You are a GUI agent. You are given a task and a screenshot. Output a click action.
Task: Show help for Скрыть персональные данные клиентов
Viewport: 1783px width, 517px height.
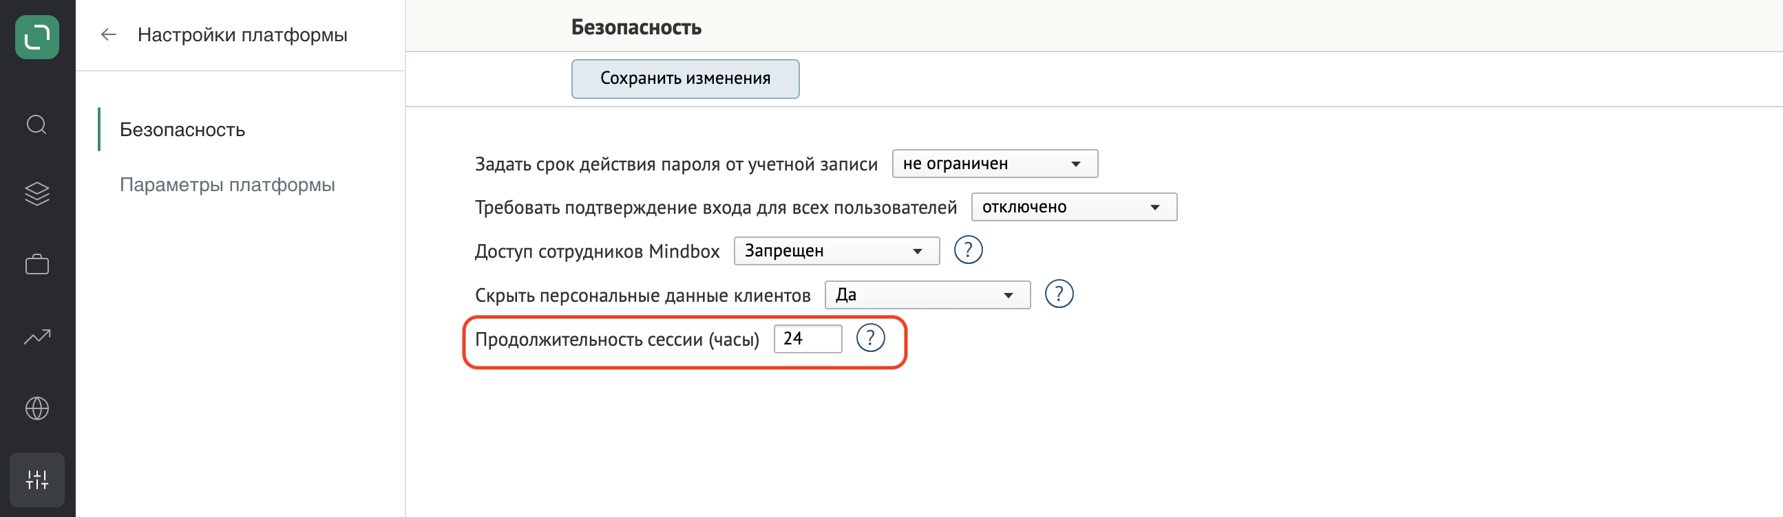click(x=1058, y=294)
